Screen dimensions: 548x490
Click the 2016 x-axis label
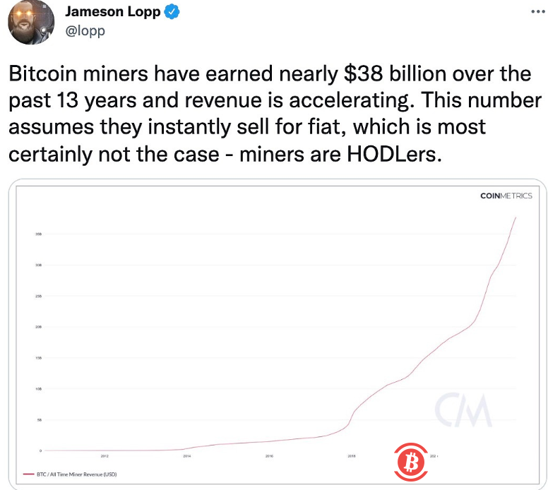coord(269,456)
